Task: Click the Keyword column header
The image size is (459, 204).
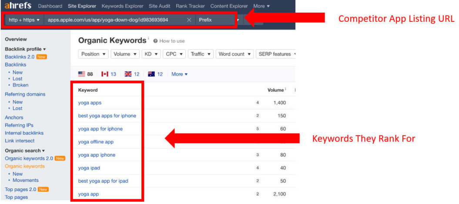Action: tap(88, 90)
